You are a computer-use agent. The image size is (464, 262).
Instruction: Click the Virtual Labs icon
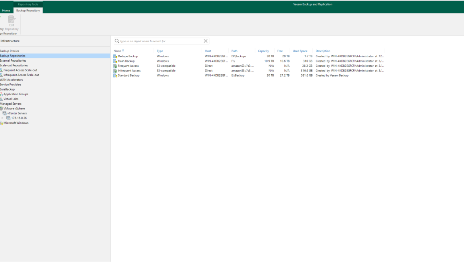2,99
